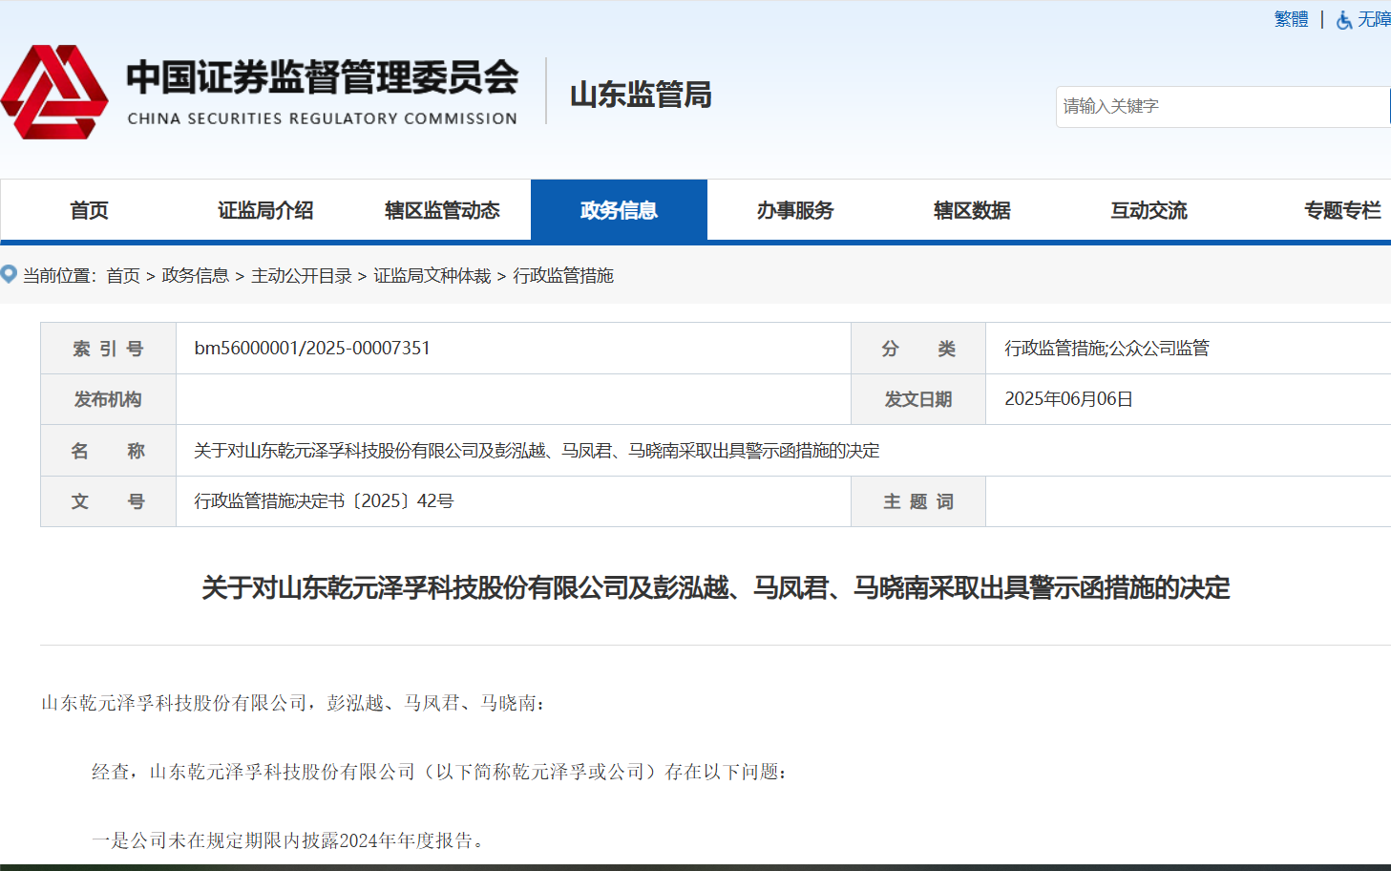Click the 山东监管局 header title
The image size is (1391, 871).
tap(641, 95)
